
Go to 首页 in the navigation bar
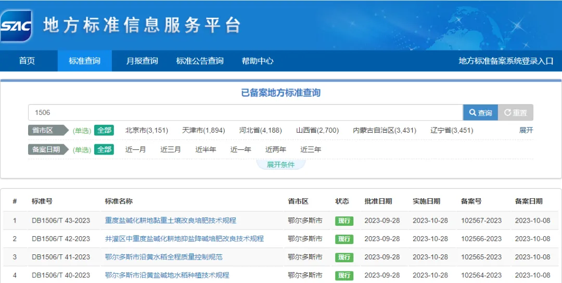point(27,61)
